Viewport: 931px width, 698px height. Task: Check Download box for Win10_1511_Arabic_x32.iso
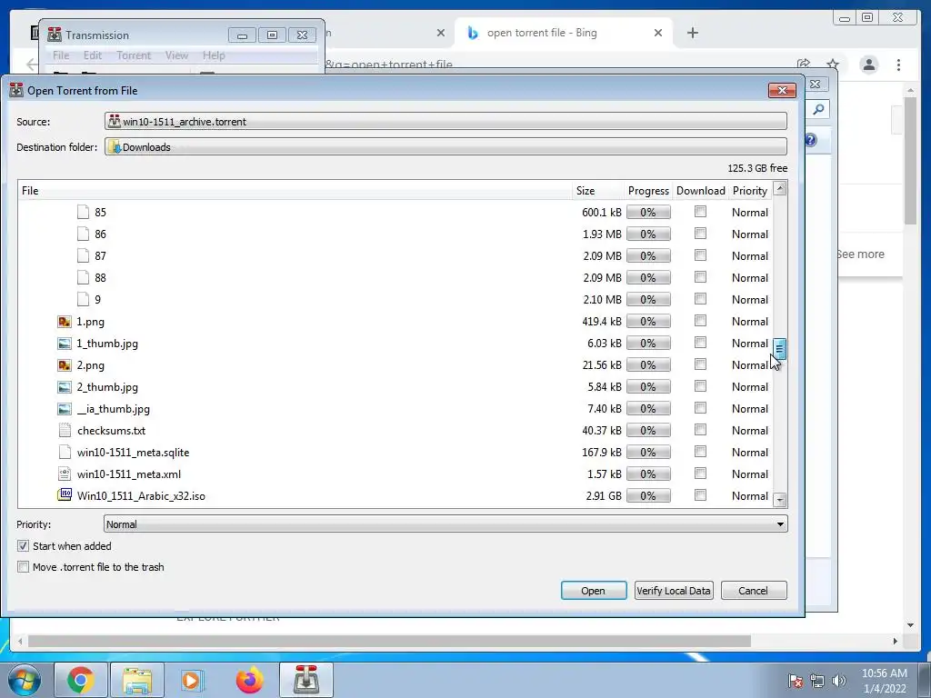point(701,495)
